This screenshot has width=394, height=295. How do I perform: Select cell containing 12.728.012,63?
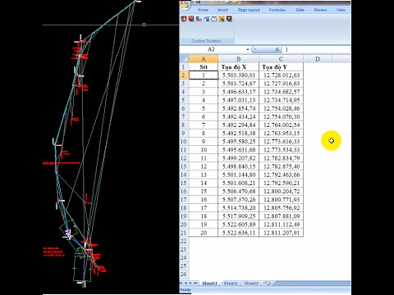(281, 75)
